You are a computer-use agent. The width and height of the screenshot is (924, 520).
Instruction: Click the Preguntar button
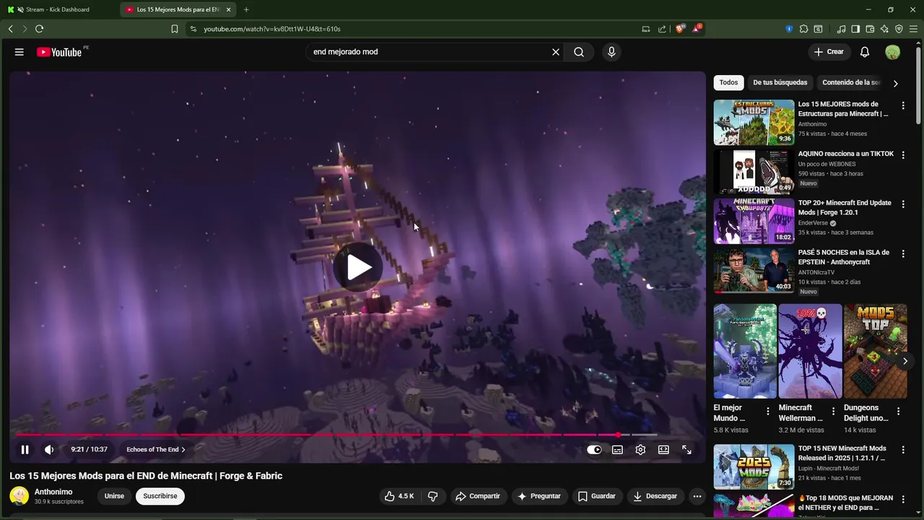coord(539,496)
